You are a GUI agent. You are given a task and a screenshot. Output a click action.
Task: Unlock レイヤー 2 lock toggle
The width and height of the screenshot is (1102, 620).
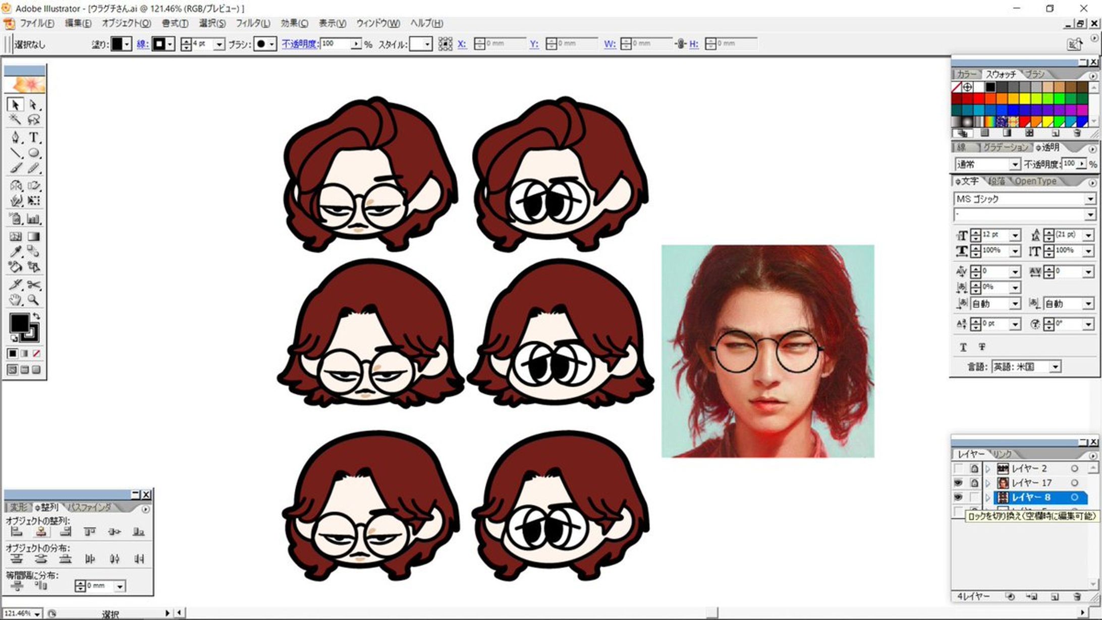974,469
